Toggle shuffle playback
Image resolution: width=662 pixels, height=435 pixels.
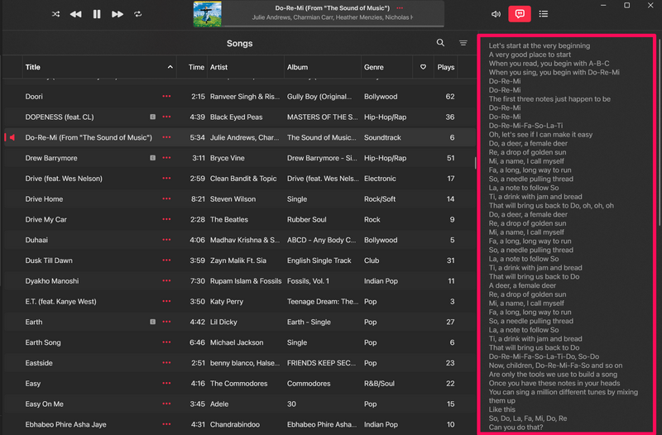coord(55,14)
